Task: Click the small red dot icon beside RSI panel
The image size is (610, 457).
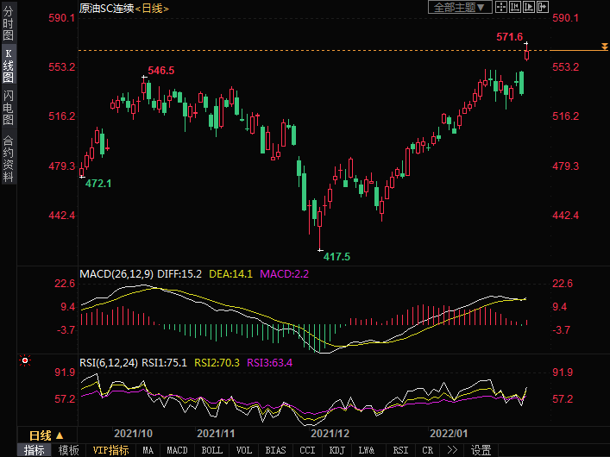Action: click(25, 360)
